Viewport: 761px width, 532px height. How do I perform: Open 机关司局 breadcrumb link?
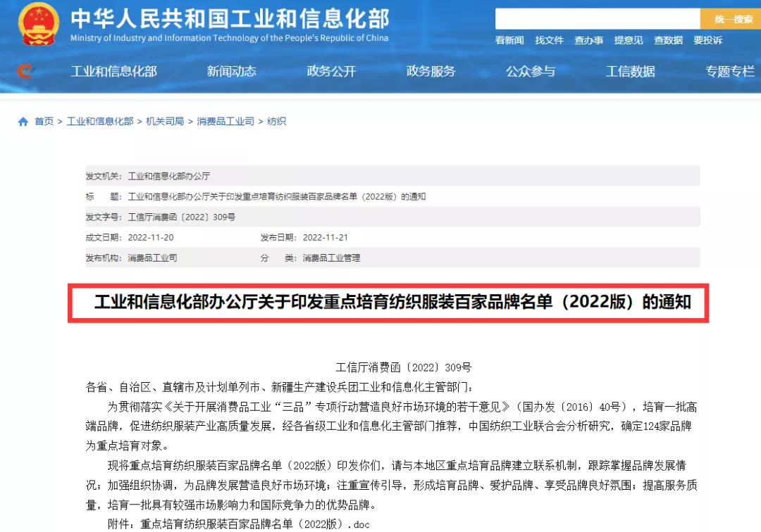point(165,122)
